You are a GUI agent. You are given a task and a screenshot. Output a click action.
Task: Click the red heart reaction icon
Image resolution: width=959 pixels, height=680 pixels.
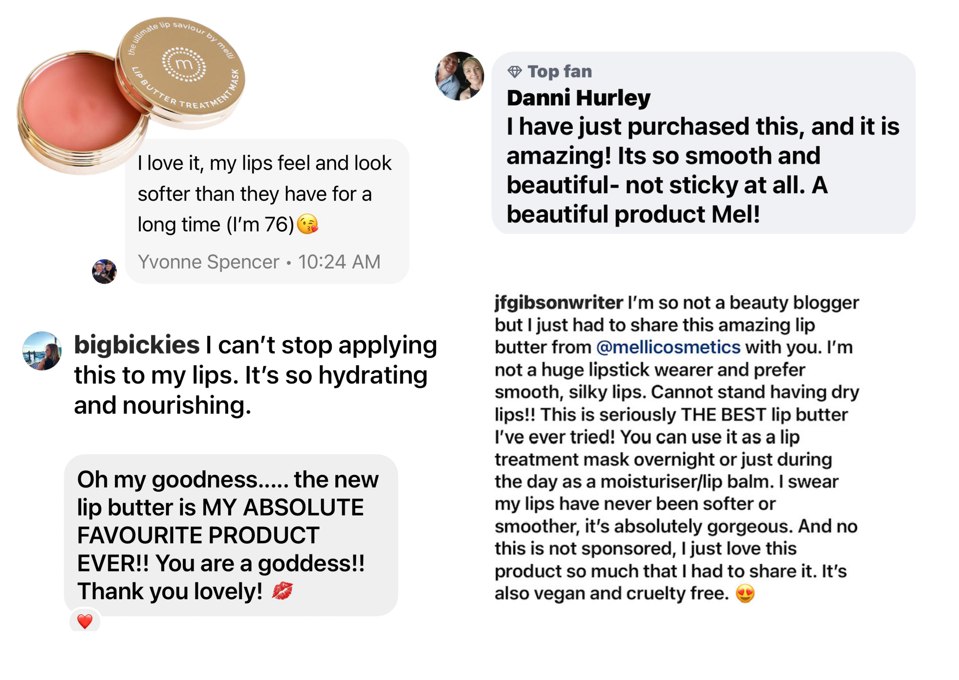coord(85,622)
